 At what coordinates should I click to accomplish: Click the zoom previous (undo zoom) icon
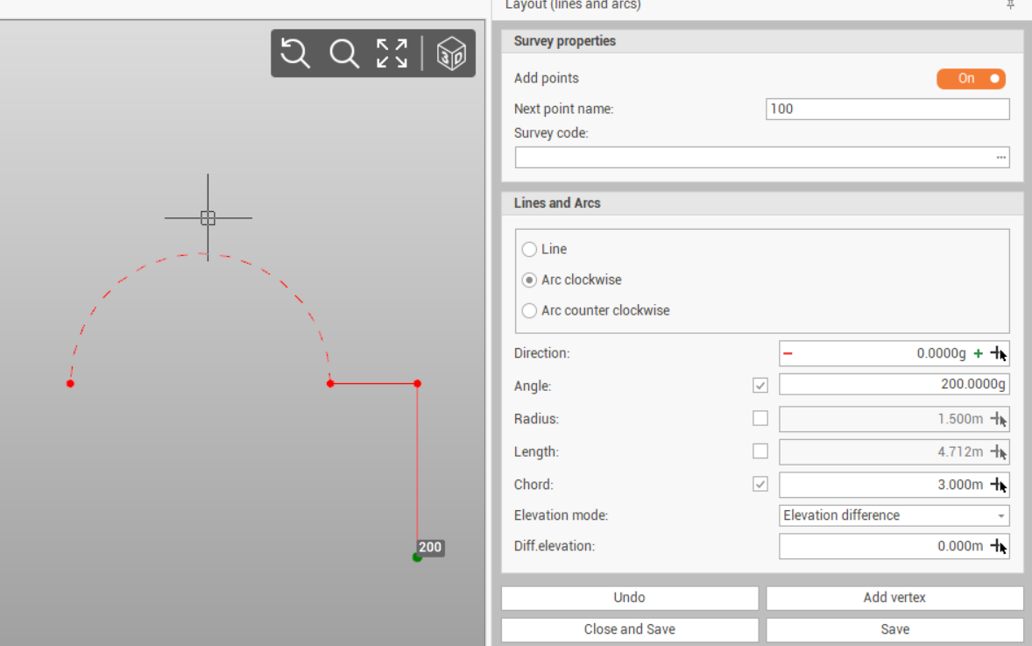[296, 53]
